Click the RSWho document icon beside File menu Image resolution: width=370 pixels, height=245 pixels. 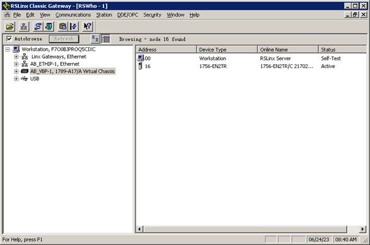click(7, 15)
